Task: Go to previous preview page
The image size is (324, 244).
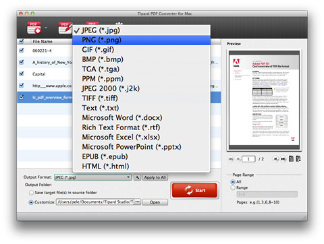Action: point(238,159)
